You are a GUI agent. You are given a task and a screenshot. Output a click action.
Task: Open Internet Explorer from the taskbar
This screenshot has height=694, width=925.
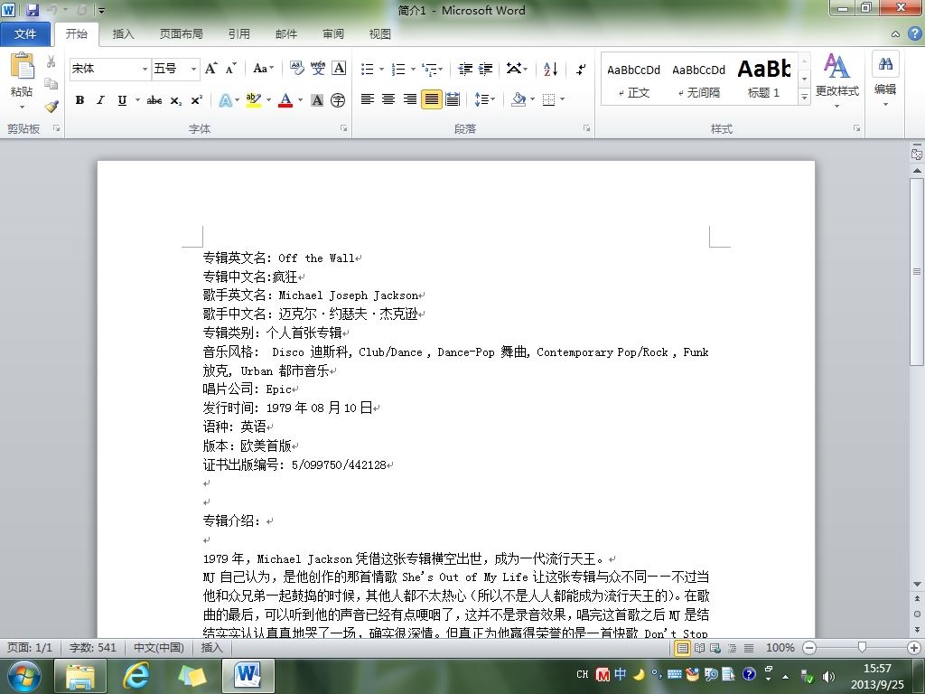click(x=136, y=676)
